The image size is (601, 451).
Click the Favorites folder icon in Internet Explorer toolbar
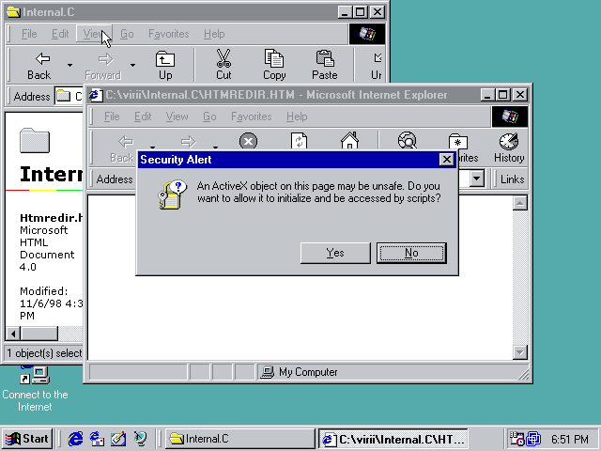[458, 141]
